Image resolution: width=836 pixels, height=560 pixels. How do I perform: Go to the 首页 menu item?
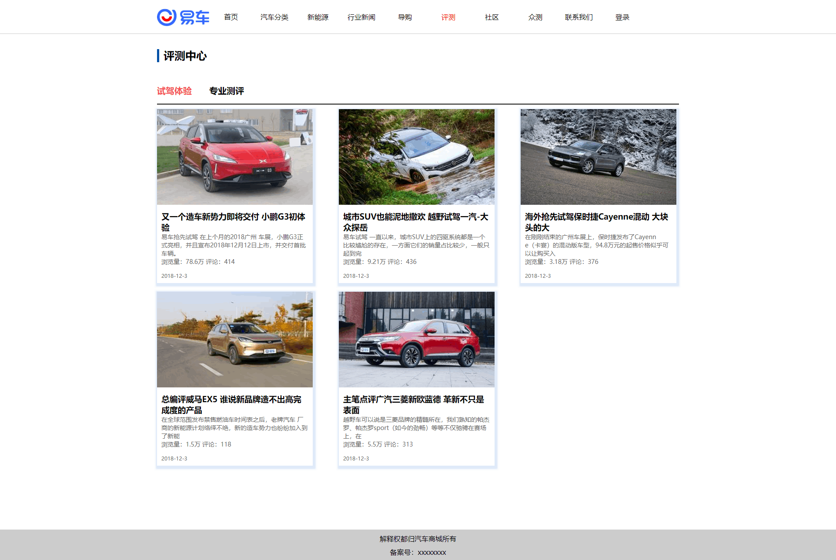[x=231, y=17]
